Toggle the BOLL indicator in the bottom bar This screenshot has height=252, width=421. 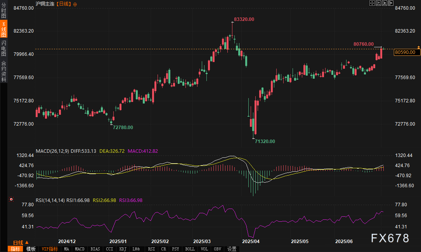click(x=190, y=249)
